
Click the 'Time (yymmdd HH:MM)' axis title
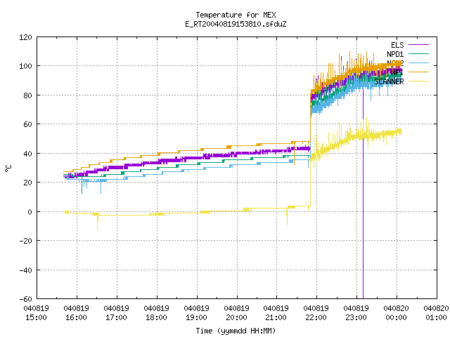tap(236, 331)
